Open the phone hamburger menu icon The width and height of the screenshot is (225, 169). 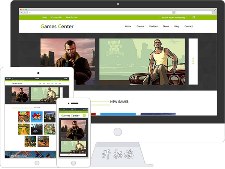[x=84, y=115]
